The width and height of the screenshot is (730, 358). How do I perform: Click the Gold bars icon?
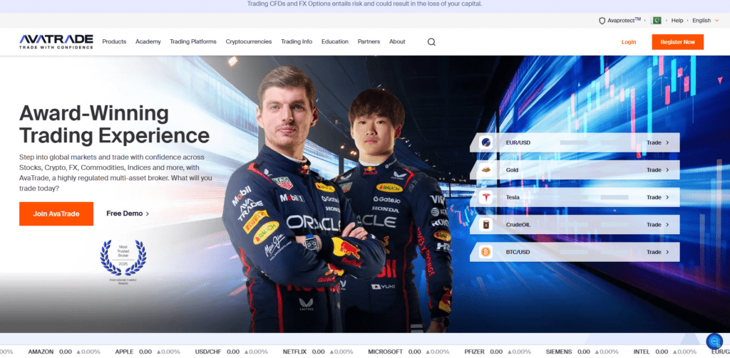tap(486, 170)
